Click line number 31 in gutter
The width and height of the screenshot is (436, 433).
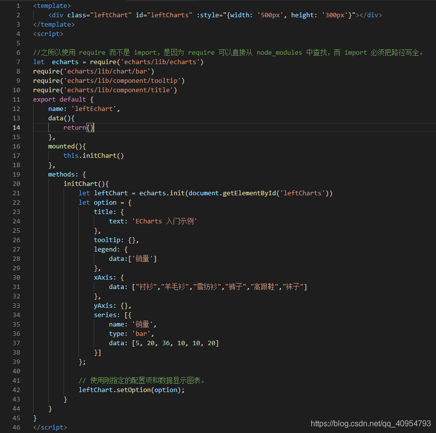pyautogui.click(x=16, y=287)
